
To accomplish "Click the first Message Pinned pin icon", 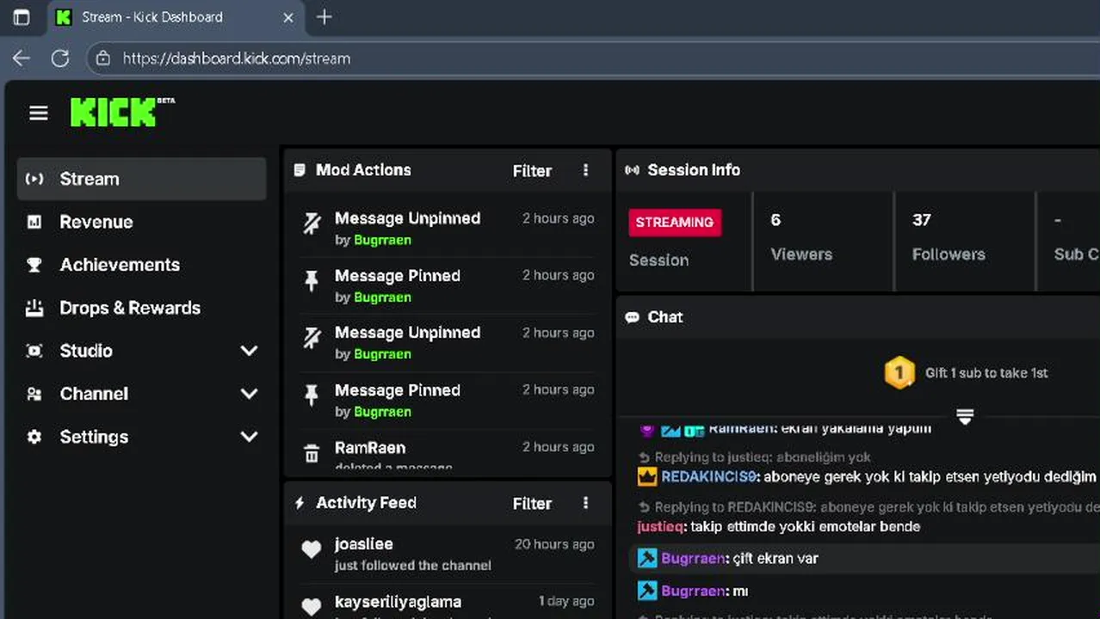I will 312,281.
